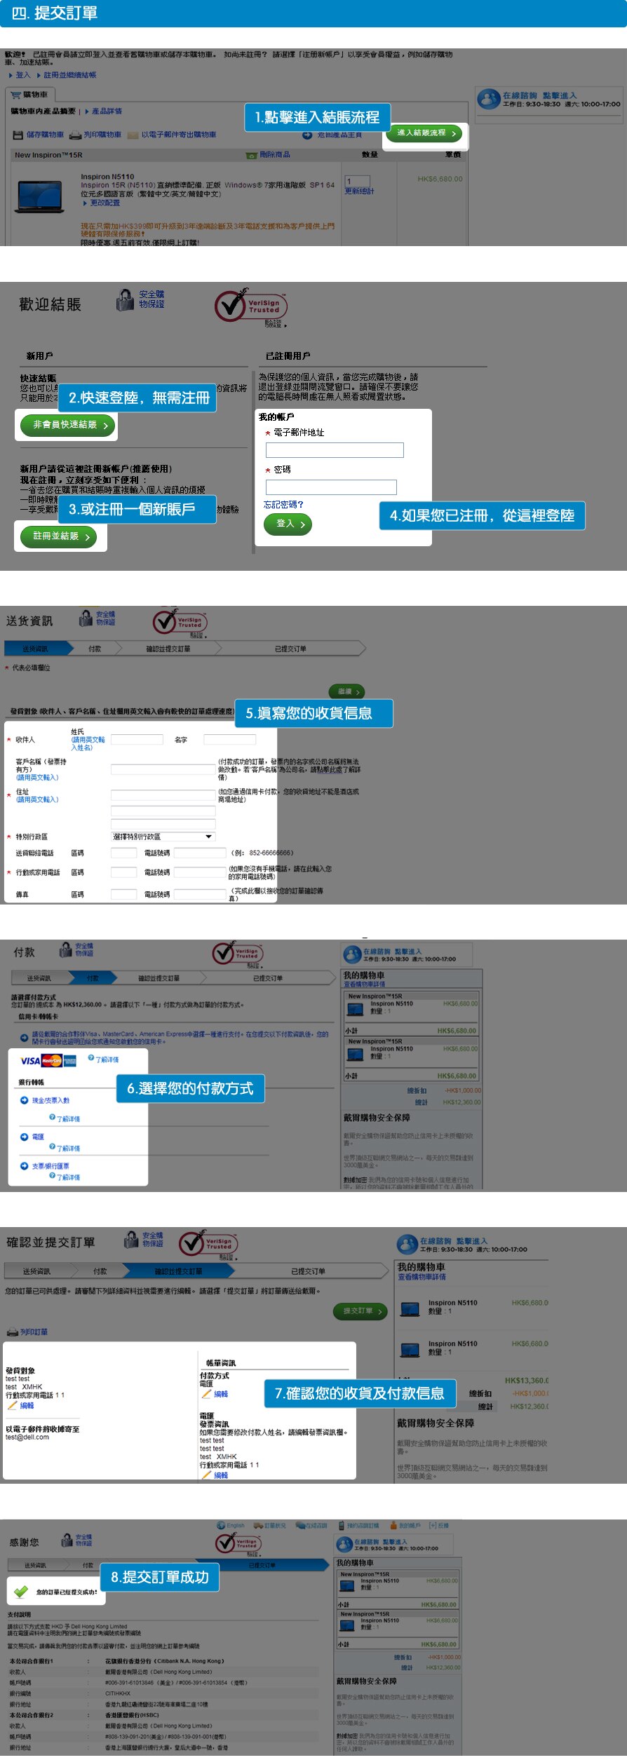
Task: Click VeriSign Trusted seal on 送貨資訊 page
Action: point(180,621)
